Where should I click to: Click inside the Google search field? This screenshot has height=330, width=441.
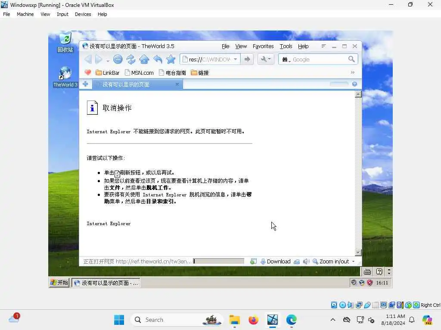319,59
